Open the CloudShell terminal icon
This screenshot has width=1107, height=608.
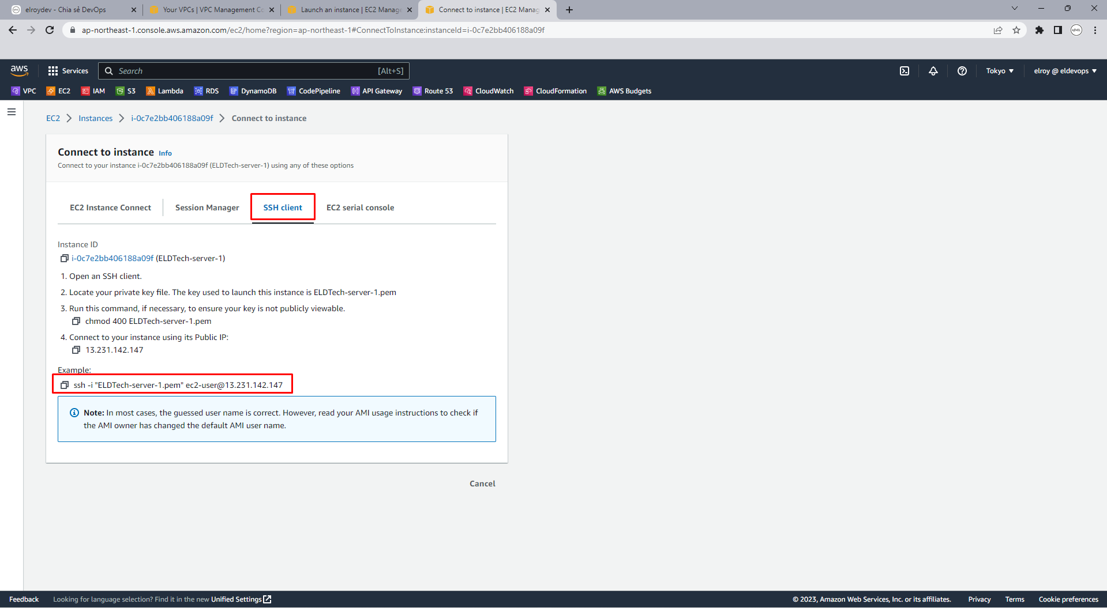coord(904,71)
